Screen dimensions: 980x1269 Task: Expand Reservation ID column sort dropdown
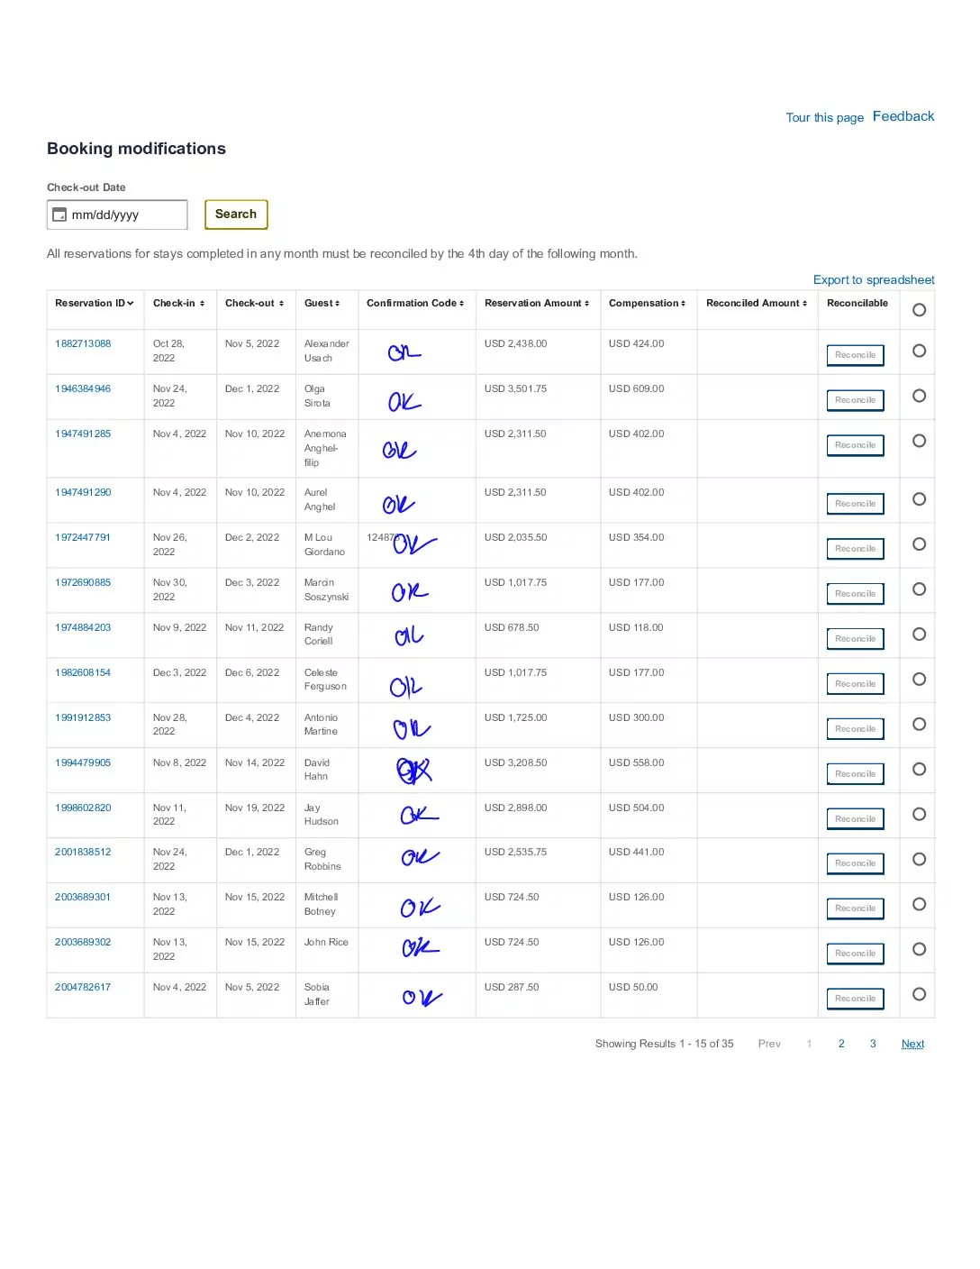coord(130,304)
